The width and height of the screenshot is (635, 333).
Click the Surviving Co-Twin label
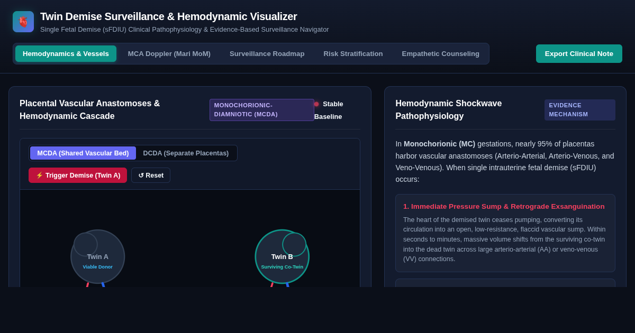coord(282,267)
